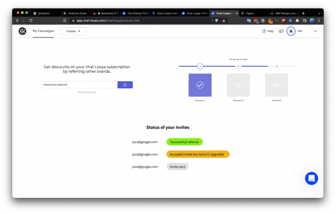Open the Intercom chat bubble

tap(311, 178)
